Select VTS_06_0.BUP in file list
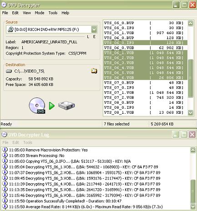Image resolution: width=197 pixels, height=211 pixels. coord(145,38)
